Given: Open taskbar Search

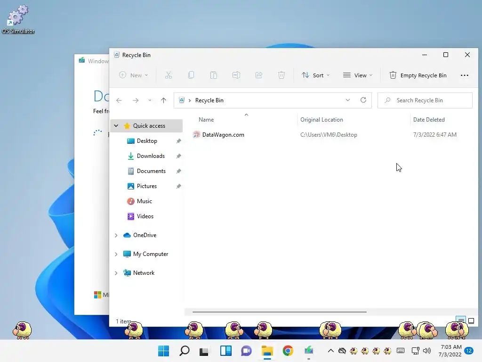Looking at the screenshot, I should point(185,351).
